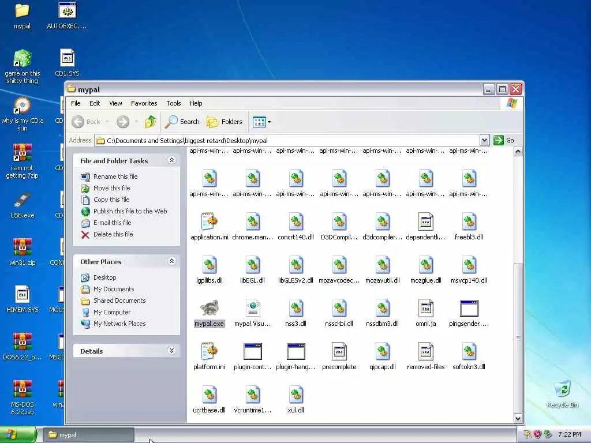Toggle the Folders pane button

(225, 122)
